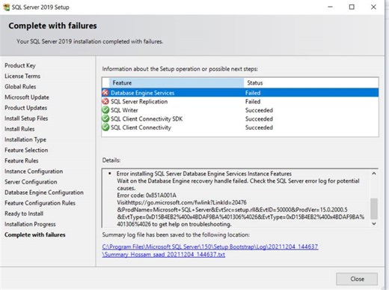The image size is (389, 290).
Task: Click the License Terms step
Action: (x=22, y=76)
